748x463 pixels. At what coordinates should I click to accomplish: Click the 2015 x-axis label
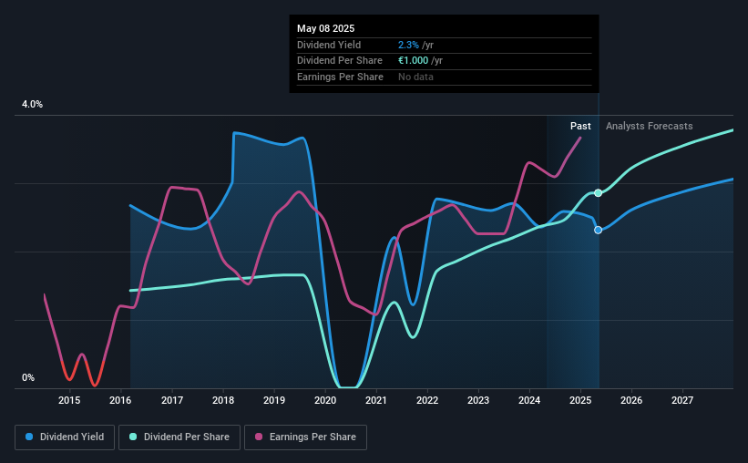[x=69, y=400]
